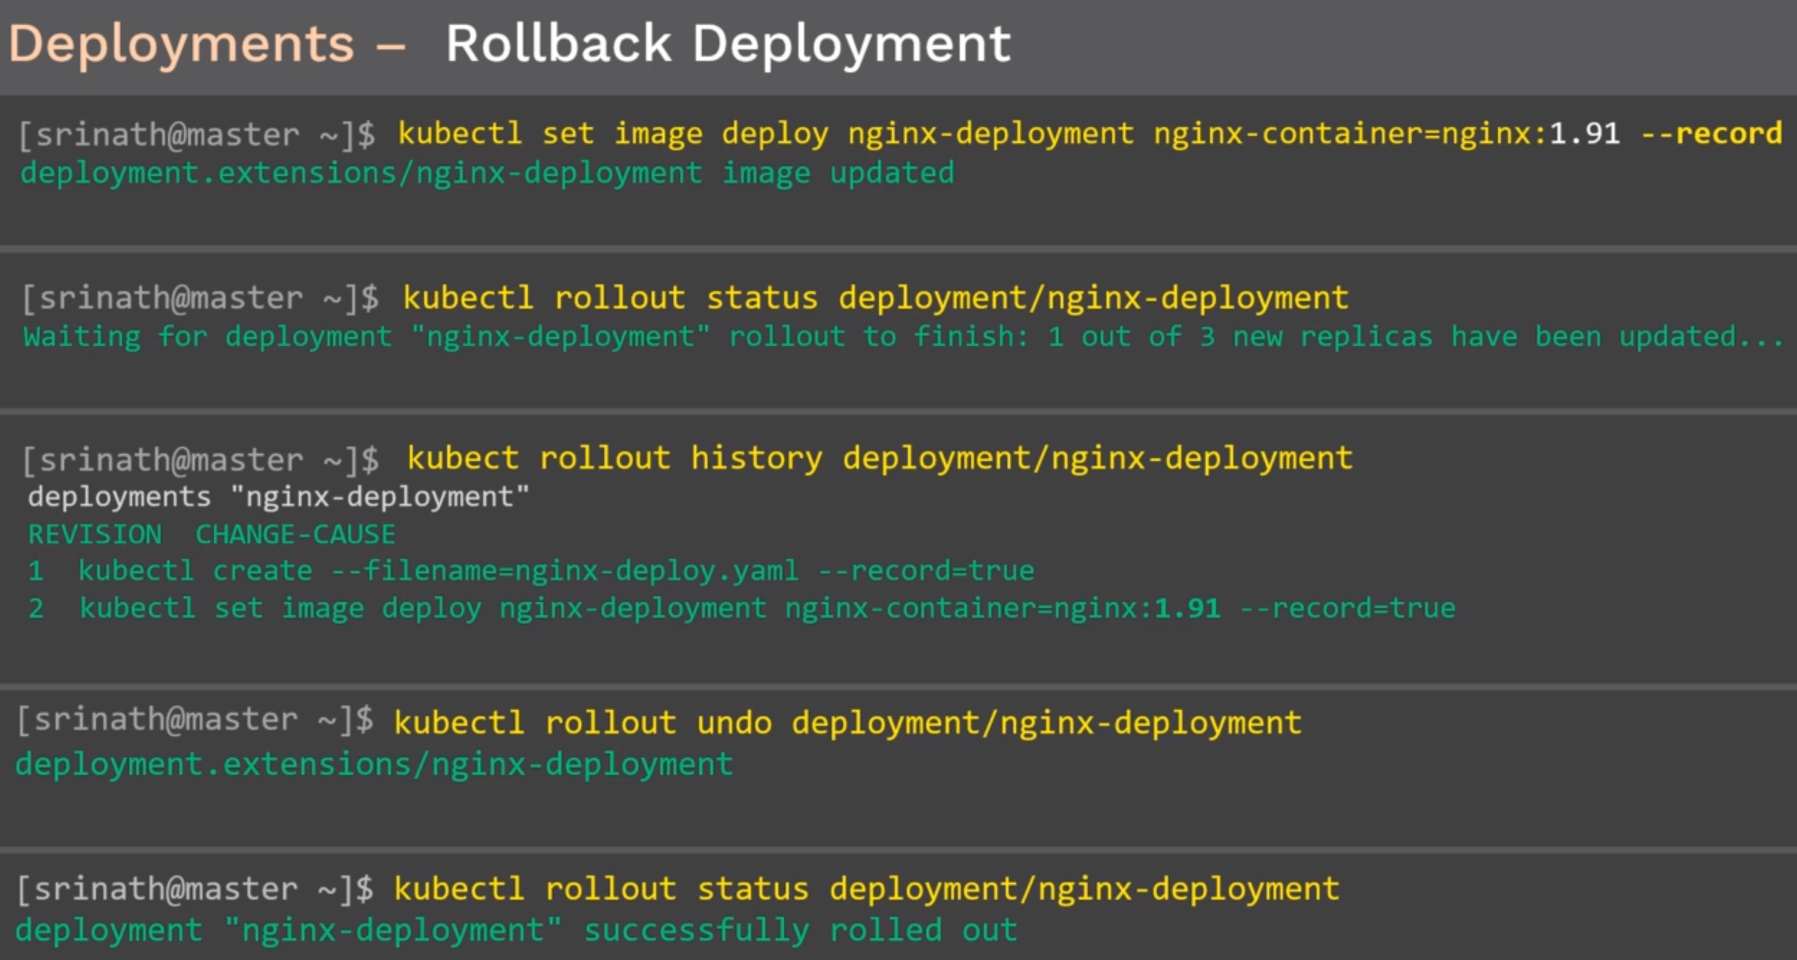
Task: Click the bold '1.91' in revision 2 row
Action: coord(1188,609)
